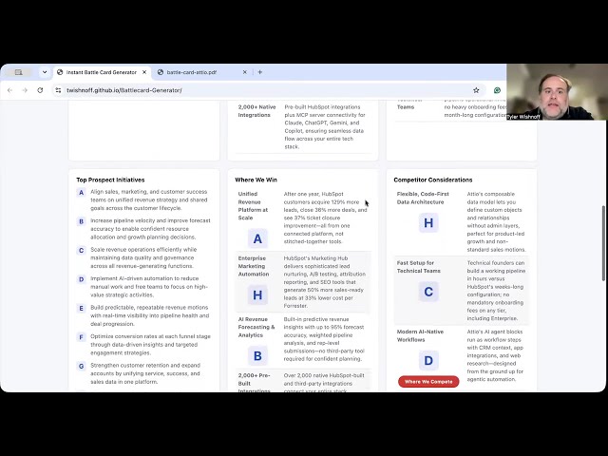Open site information icon in address bar
608x456 pixels.
58,90
